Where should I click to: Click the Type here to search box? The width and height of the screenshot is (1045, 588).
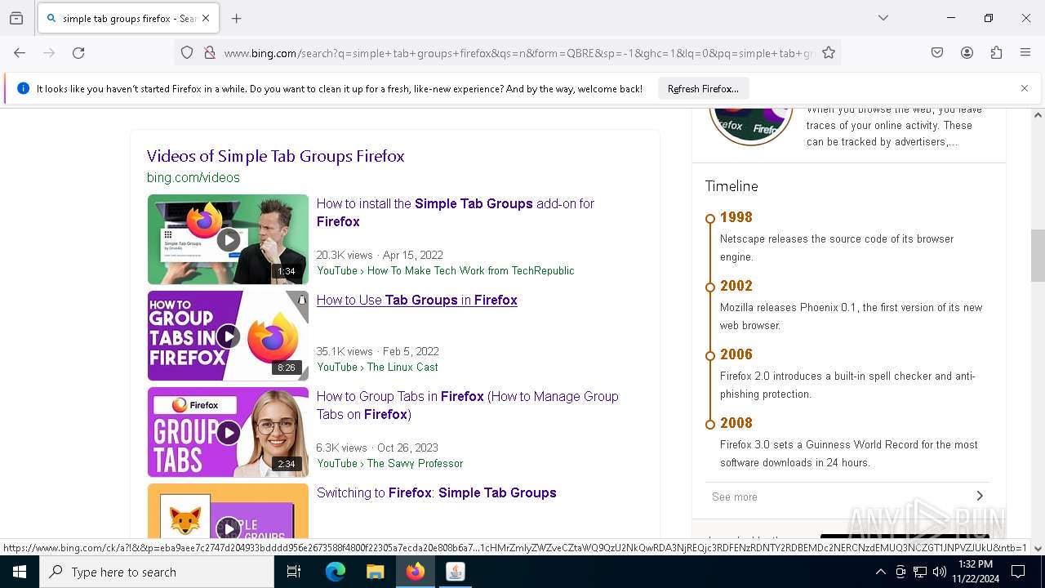157,572
